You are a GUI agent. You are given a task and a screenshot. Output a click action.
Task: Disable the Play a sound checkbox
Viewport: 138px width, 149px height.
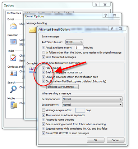(x=43, y=68)
